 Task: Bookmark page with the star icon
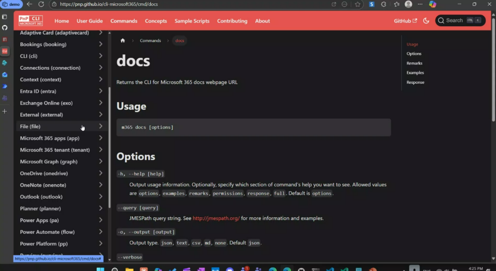click(357, 4)
